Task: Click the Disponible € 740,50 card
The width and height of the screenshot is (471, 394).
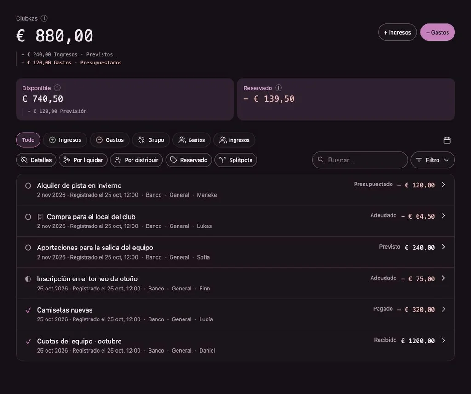Action: click(125, 99)
